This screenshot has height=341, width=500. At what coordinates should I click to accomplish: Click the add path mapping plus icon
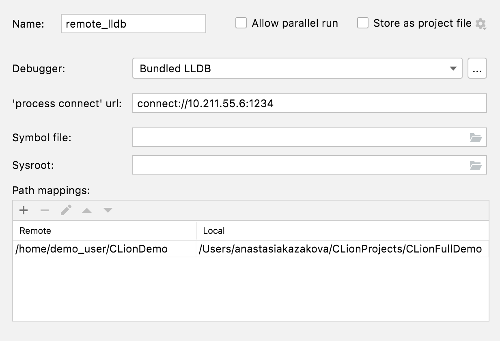tap(24, 210)
